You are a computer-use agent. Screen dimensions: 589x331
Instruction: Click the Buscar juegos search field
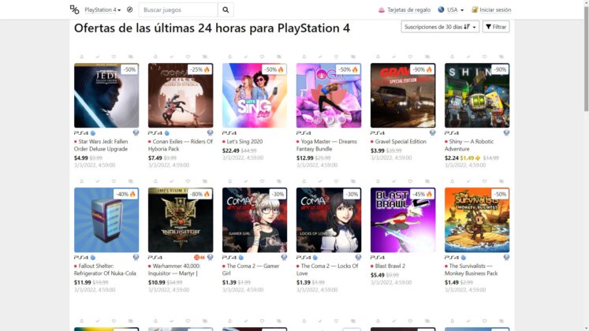tap(178, 9)
